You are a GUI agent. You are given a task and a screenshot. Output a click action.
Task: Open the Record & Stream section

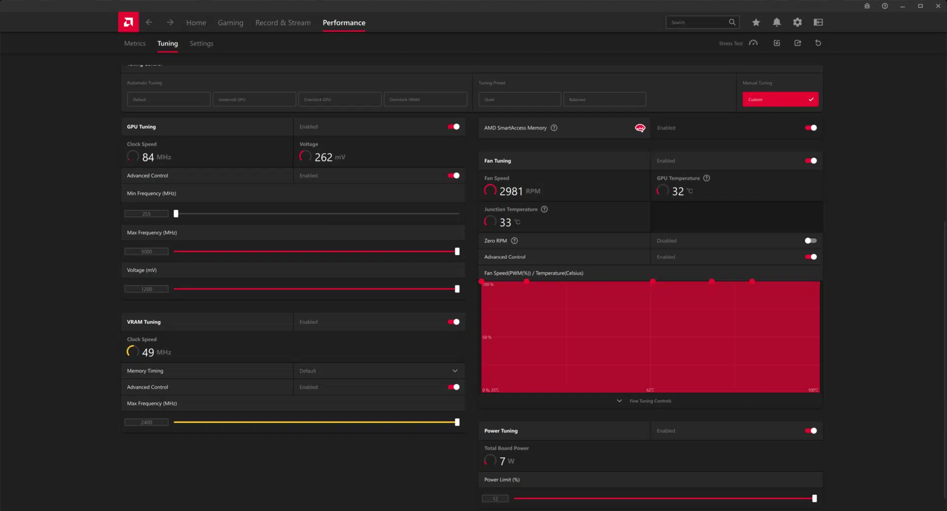click(x=283, y=22)
